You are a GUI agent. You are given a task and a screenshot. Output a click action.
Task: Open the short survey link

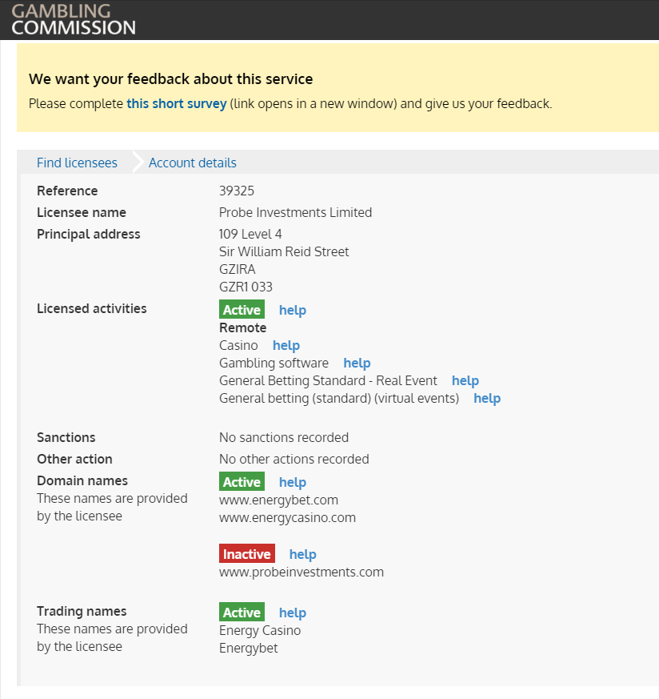pos(177,103)
